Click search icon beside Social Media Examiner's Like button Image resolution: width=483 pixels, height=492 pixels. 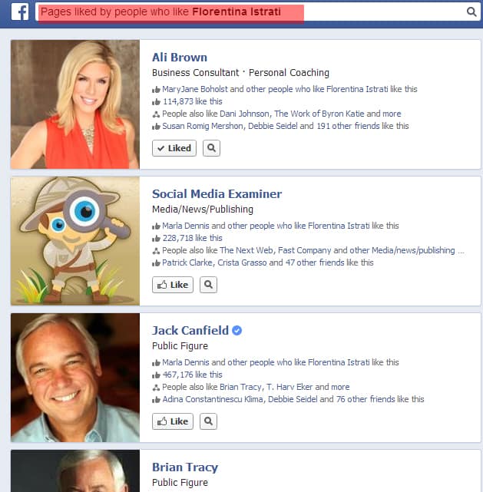[x=208, y=285]
